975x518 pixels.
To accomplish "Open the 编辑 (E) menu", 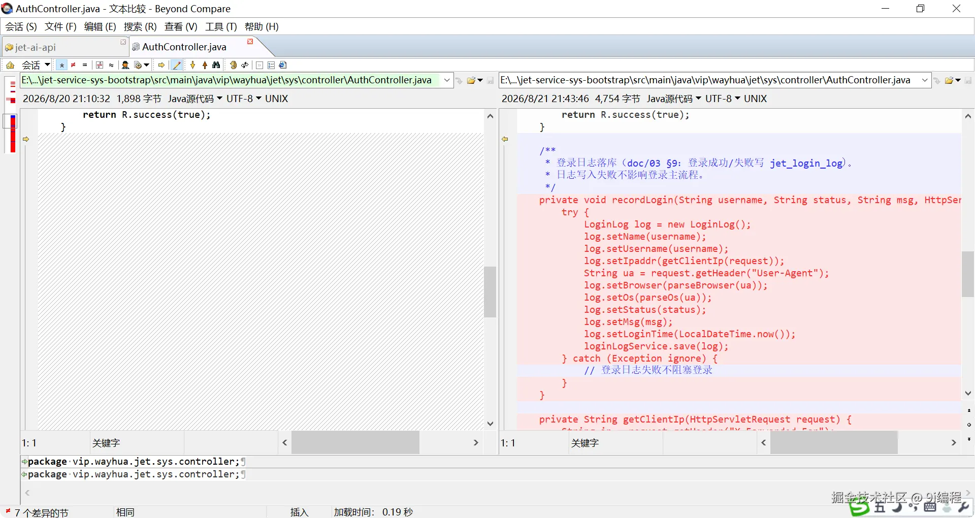I will pos(100,26).
